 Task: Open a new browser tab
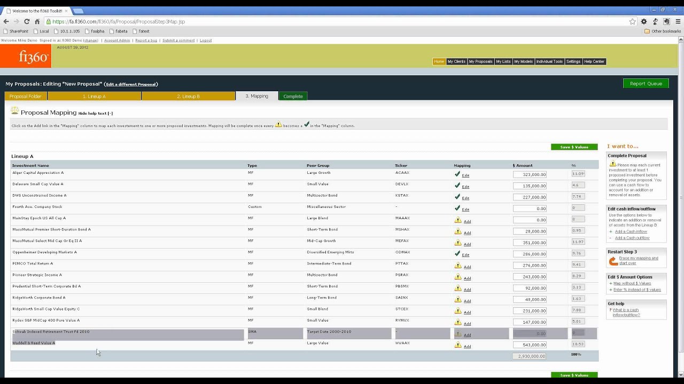click(78, 11)
